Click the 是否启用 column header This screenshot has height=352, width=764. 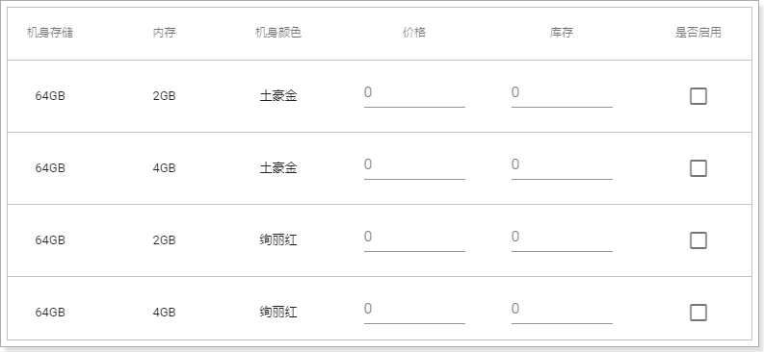[698, 33]
